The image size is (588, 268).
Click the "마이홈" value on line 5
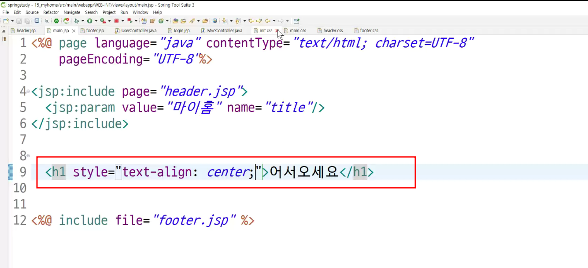point(193,108)
